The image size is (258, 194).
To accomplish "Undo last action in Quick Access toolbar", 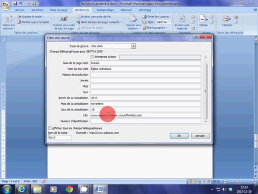I will 21,3.
